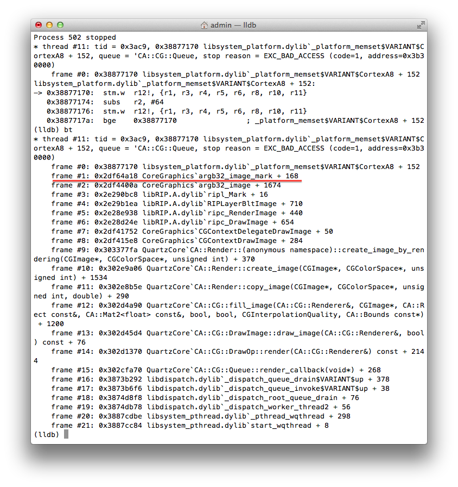The width and height of the screenshot is (458, 487).
Task: Click the frame #2 argb32_image line
Action: point(166,185)
